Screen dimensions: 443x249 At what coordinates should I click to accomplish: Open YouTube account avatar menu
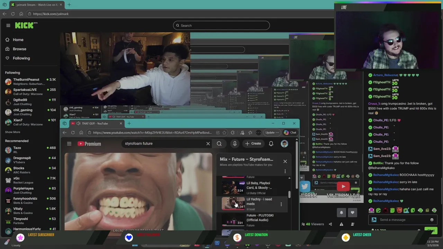(284, 144)
